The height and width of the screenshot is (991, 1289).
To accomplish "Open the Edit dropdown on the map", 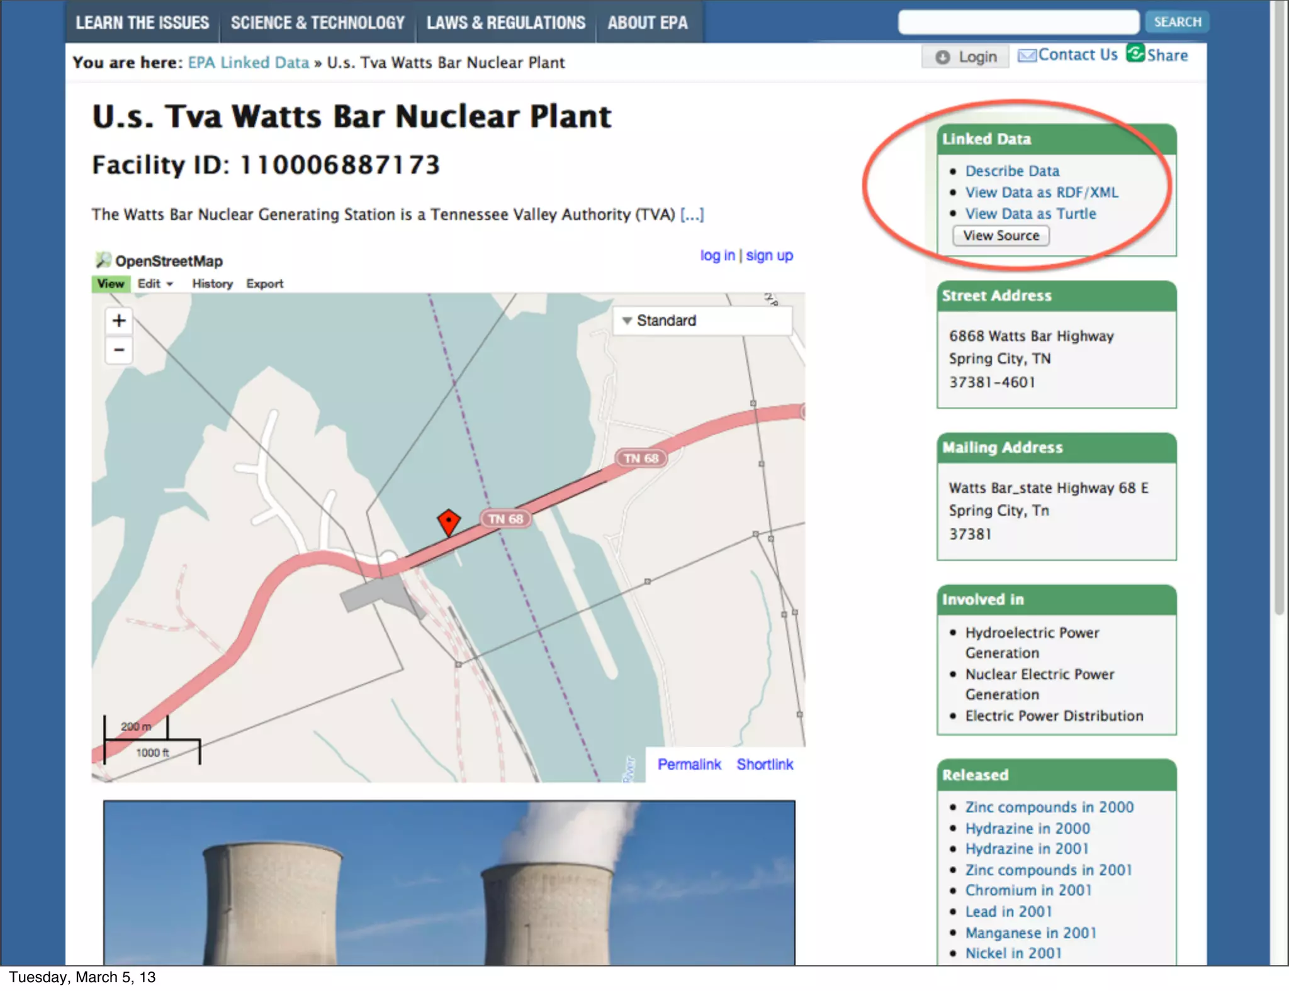I will [155, 284].
